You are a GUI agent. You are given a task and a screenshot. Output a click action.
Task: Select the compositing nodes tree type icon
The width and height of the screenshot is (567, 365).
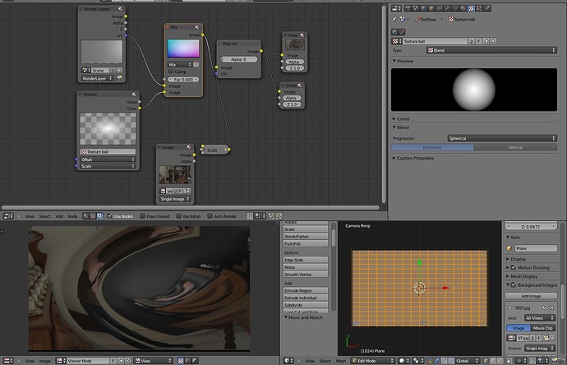click(99, 216)
